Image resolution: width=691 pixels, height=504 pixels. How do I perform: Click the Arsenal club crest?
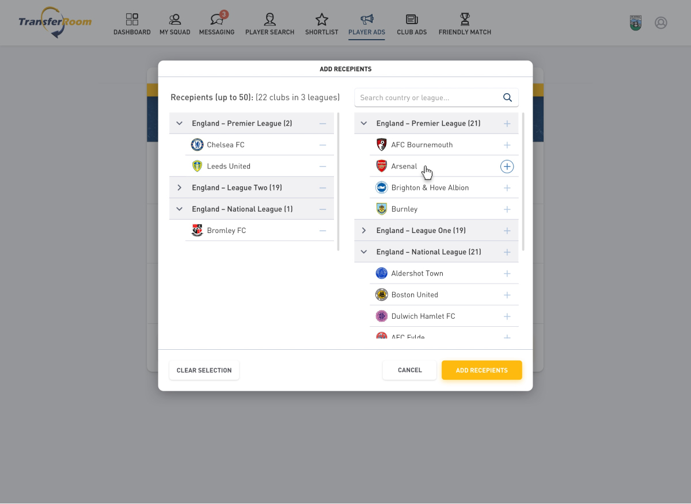(x=381, y=166)
